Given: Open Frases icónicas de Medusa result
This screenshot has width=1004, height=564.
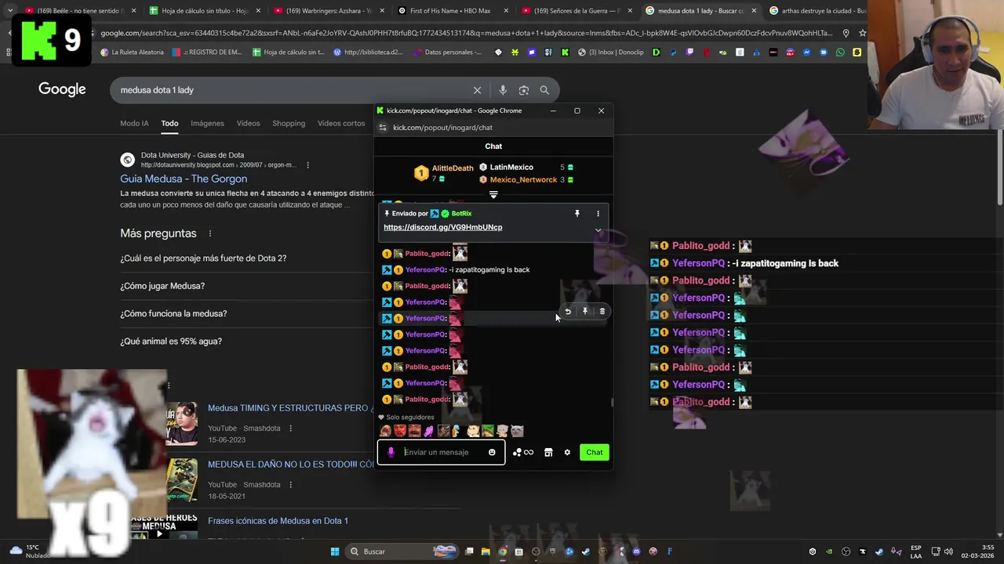Looking at the screenshot, I should 278,521.
